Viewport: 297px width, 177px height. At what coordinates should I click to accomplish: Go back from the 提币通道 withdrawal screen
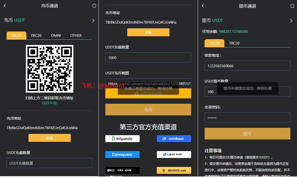click(203, 6)
